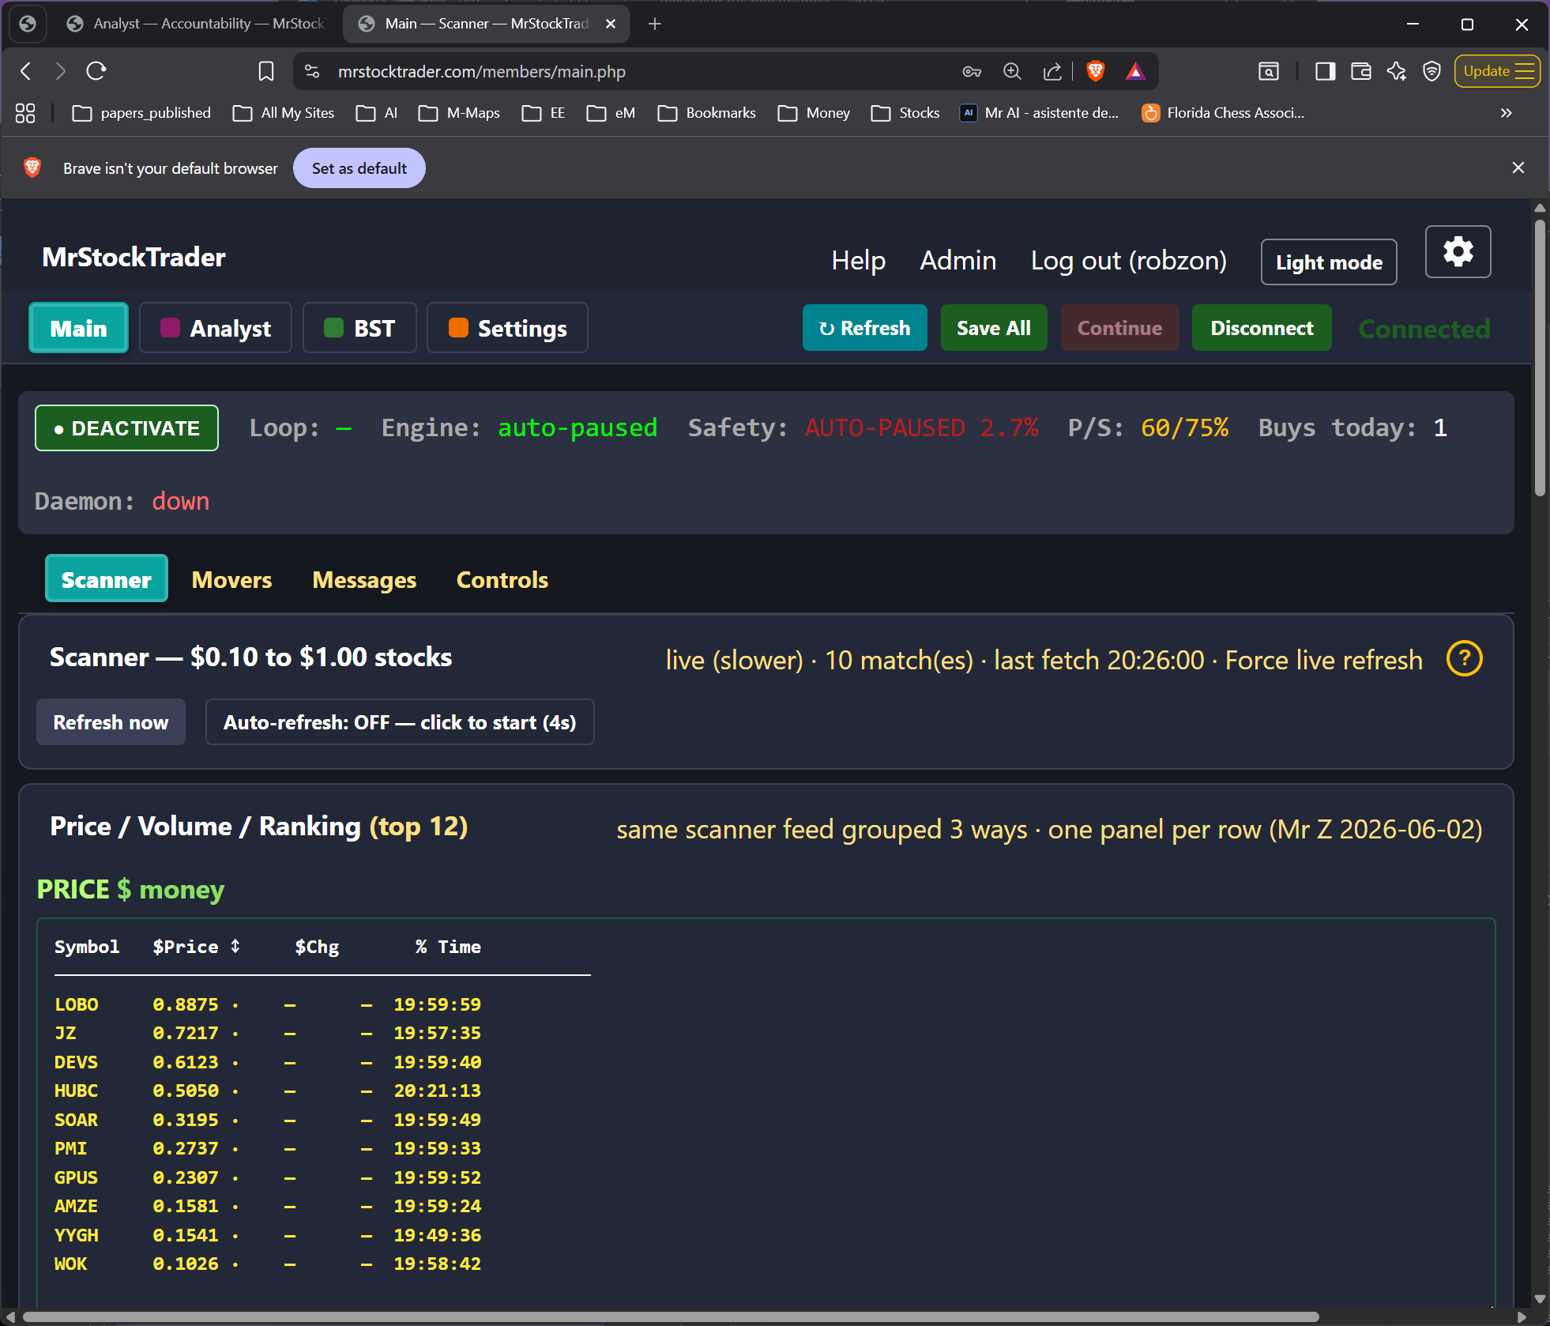Click the scanner help question mark icon

(x=1464, y=658)
